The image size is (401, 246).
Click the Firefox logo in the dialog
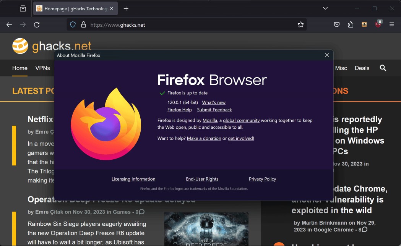click(x=106, y=124)
